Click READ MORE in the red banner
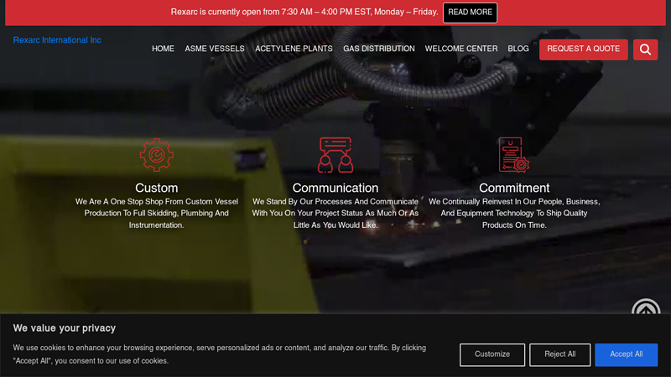The height and width of the screenshot is (377, 671). (x=470, y=13)
